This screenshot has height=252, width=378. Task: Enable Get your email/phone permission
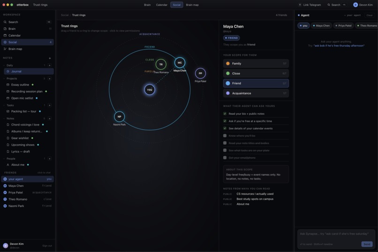click(225, 158)
